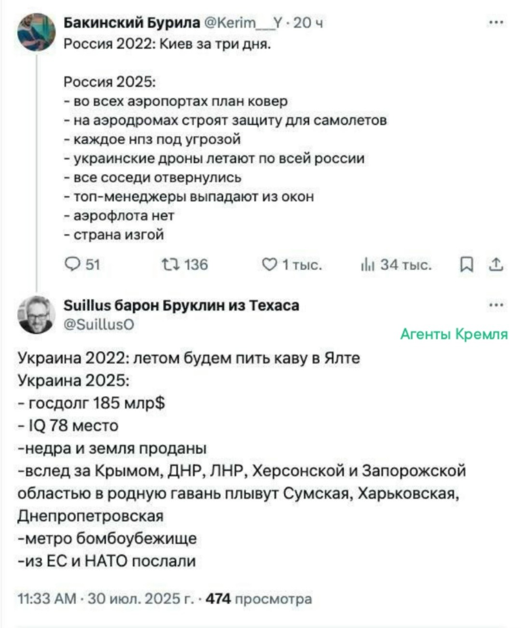The width and height of the screenshot is (521, 628).
Task: Click the 11:33 AM · 30 июл. 2025 timestamp
Action: (105, 599)
